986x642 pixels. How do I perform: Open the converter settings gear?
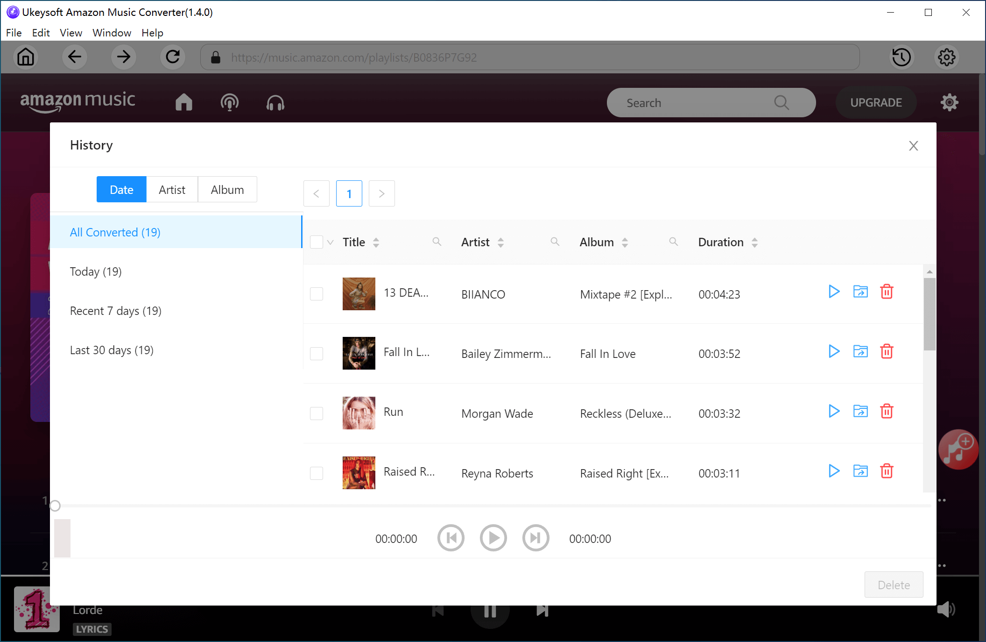pos(946,57)
